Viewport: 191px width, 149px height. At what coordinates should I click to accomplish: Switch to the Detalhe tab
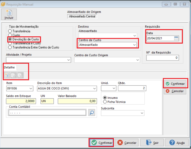(9, 67)
